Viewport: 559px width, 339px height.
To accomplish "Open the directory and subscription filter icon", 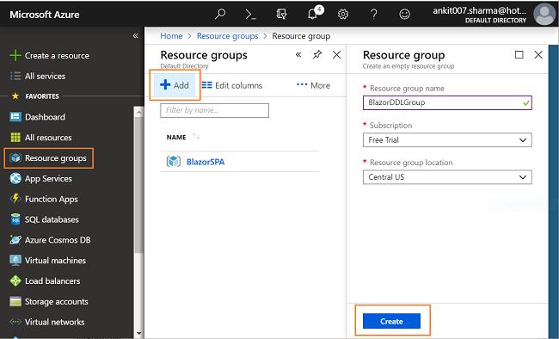I will coord(281,15).
